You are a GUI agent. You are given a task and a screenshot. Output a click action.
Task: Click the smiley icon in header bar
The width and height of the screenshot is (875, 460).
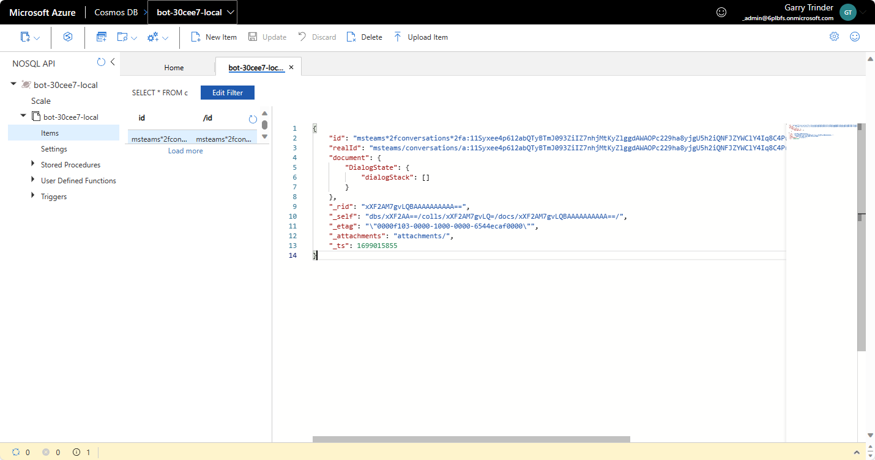tap(721, 12)
